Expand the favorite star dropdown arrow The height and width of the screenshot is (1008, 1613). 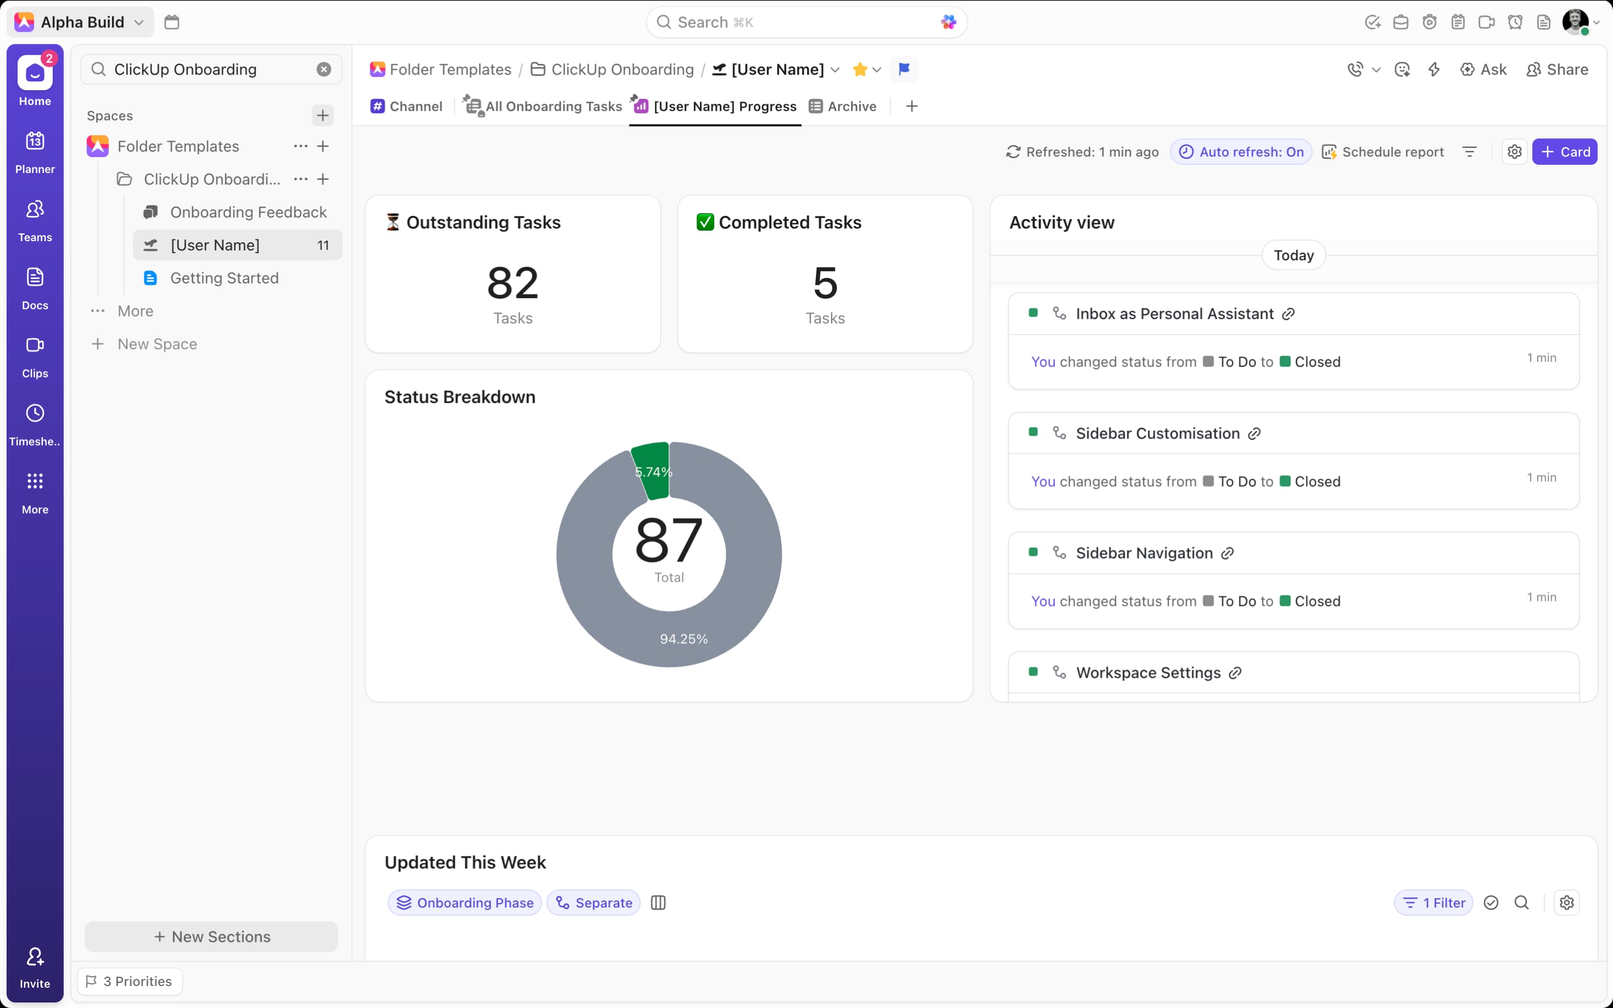tap(877, 70)
